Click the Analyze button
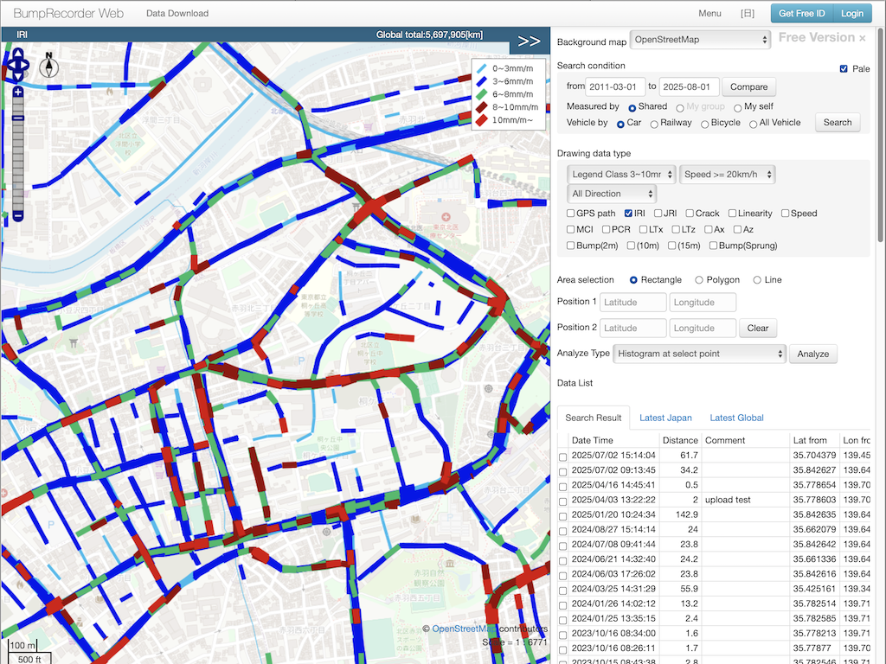Viewport: 886px width, 664px height. click(813, 354)
